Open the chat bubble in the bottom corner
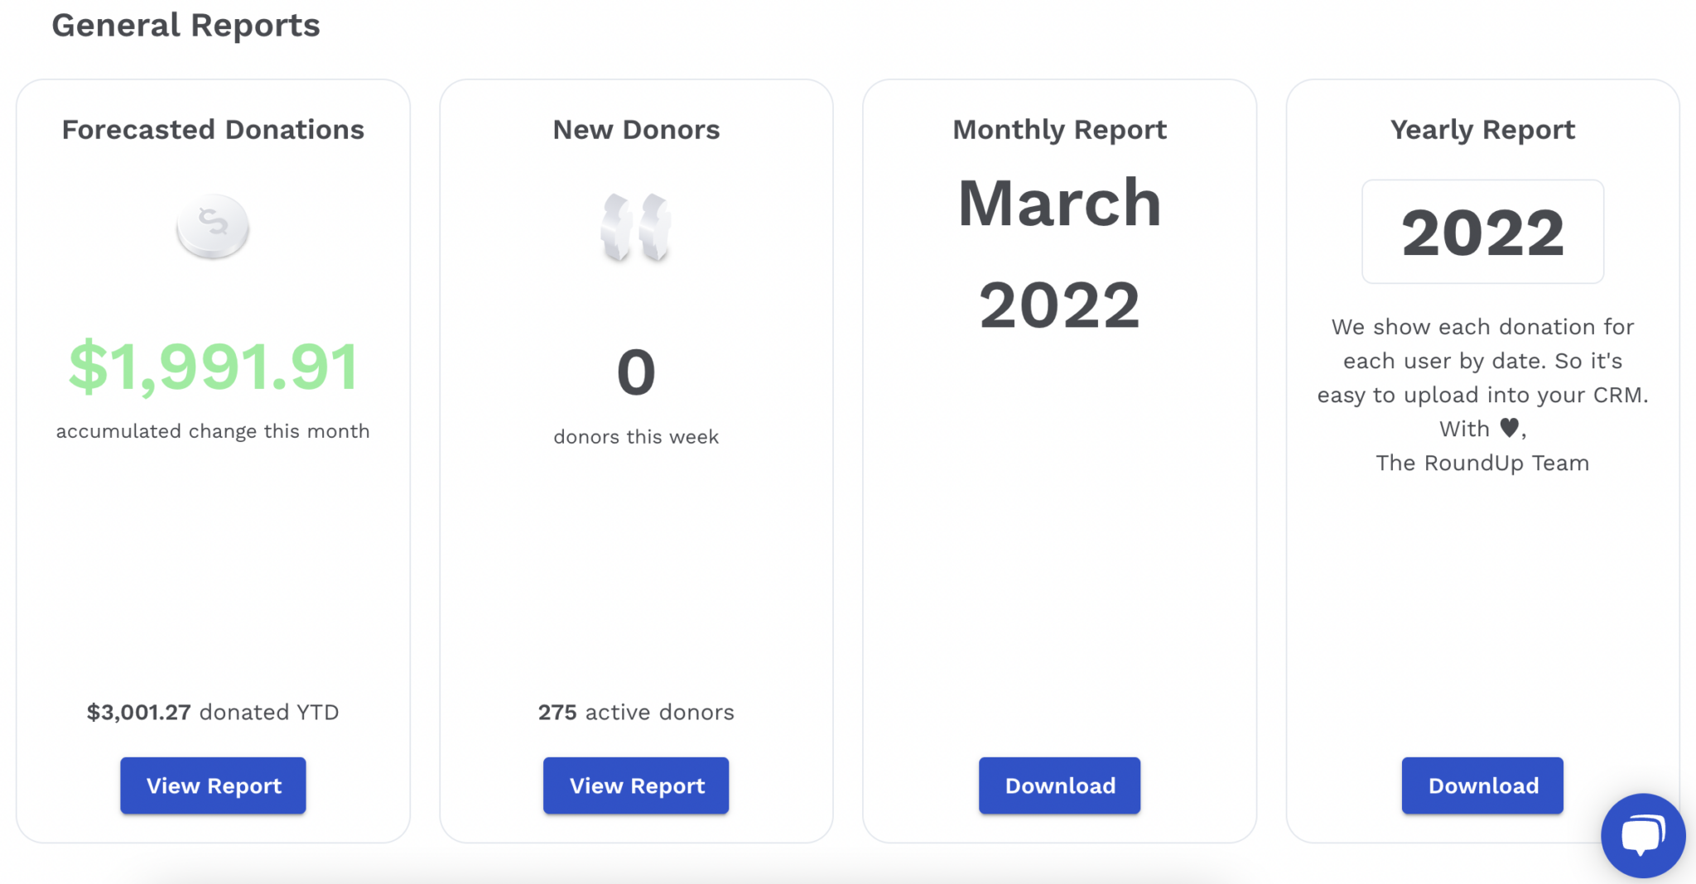This screenshot has height=884, width=1696. [1642, 835]
